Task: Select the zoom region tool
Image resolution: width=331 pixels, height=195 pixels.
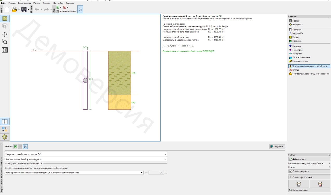Action: pyautogui.click(x=5, y=42)
